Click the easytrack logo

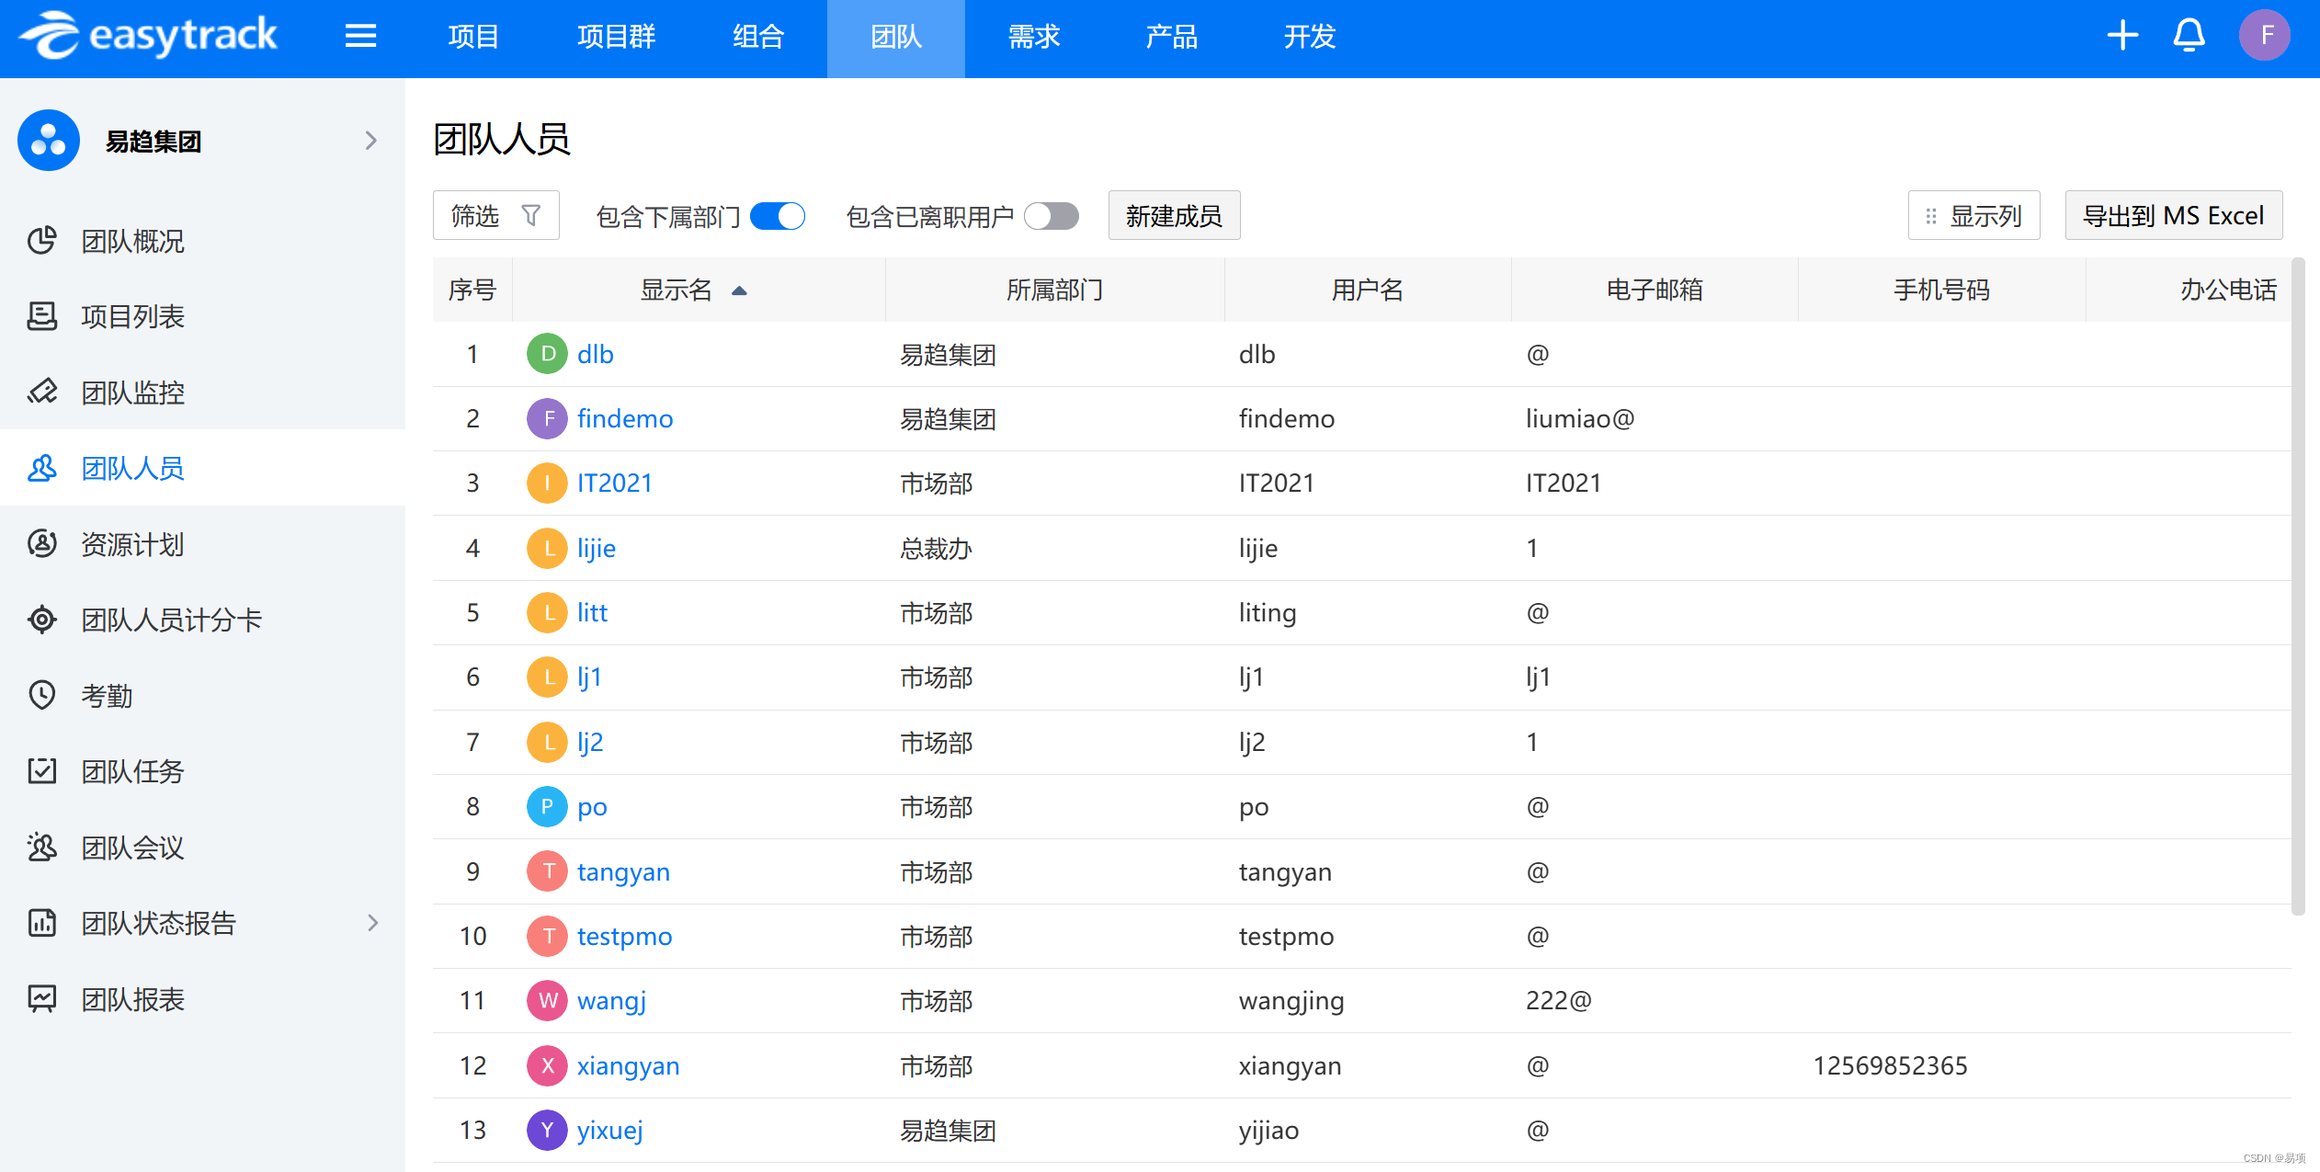pyautogui.click(x=149, y=36)
